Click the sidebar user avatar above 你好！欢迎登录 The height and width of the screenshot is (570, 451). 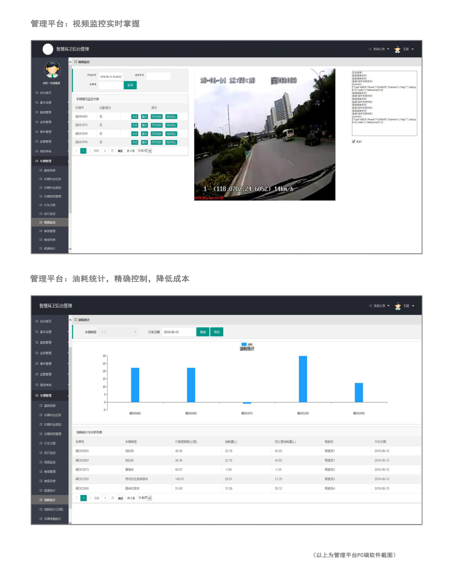pyautogui.click(x=52, y=69)
